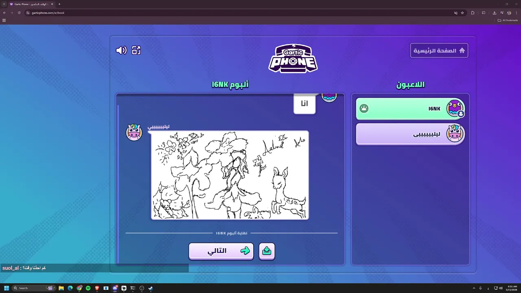The image size is (521, 293).
Task: Show hidden system tray icons
Action: (x=475, y=288)
